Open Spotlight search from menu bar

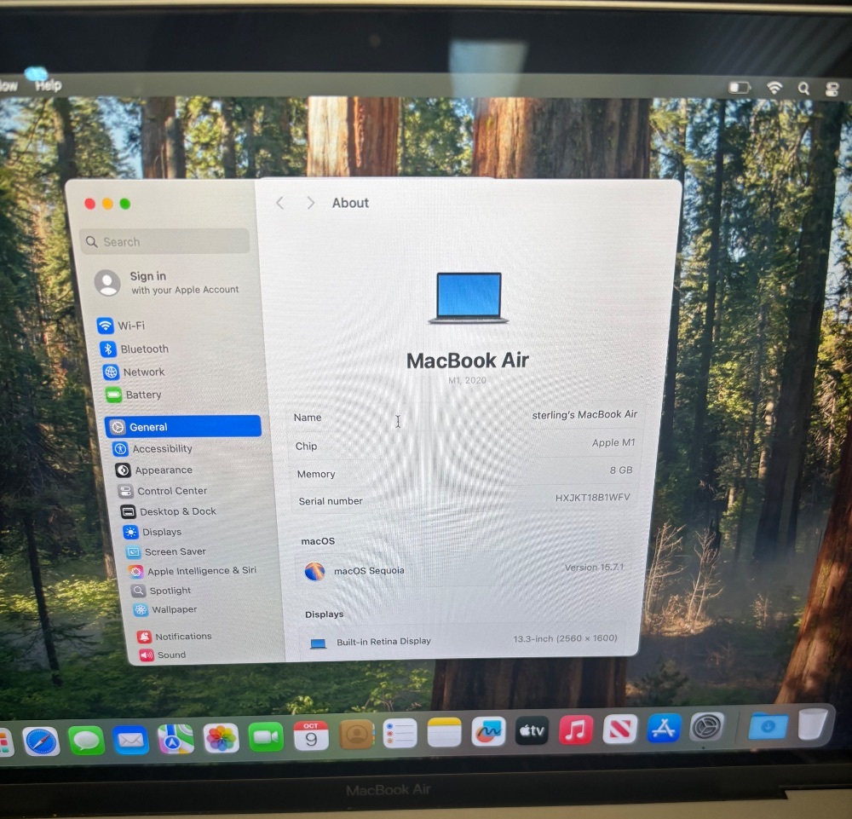click(803, 88)
